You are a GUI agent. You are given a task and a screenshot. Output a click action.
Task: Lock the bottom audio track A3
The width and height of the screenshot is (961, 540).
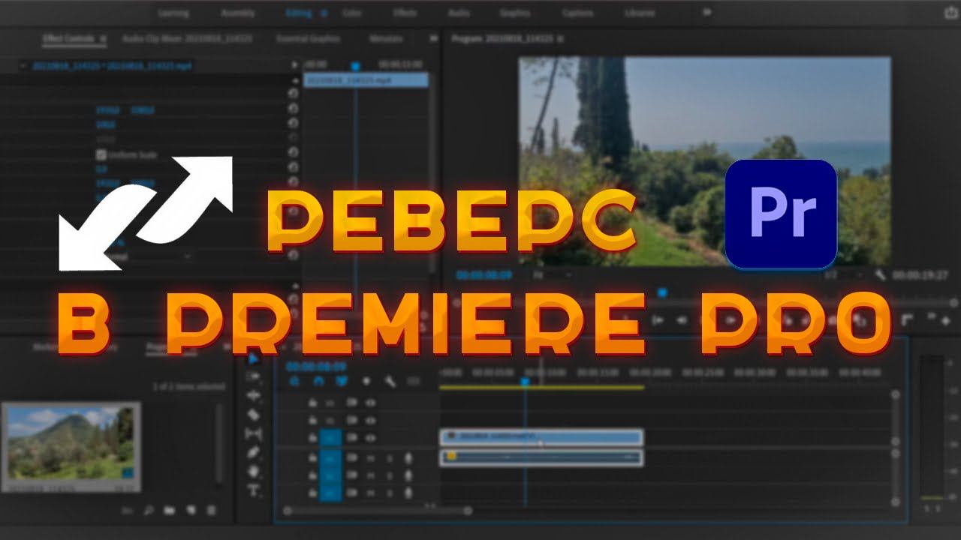[x=312, y=493]
